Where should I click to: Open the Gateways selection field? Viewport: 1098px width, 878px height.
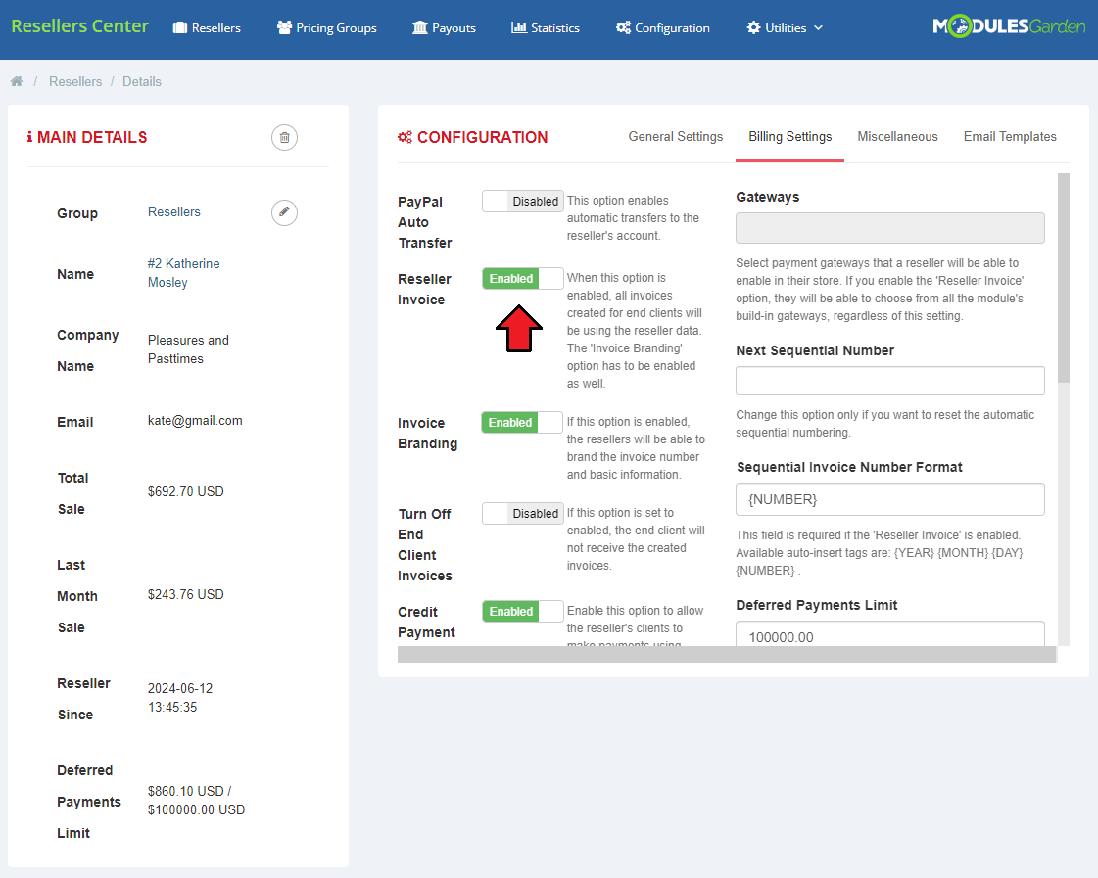coord(890,228)
